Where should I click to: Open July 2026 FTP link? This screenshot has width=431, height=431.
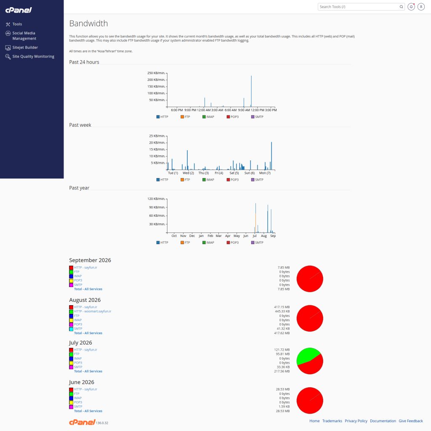77,354
